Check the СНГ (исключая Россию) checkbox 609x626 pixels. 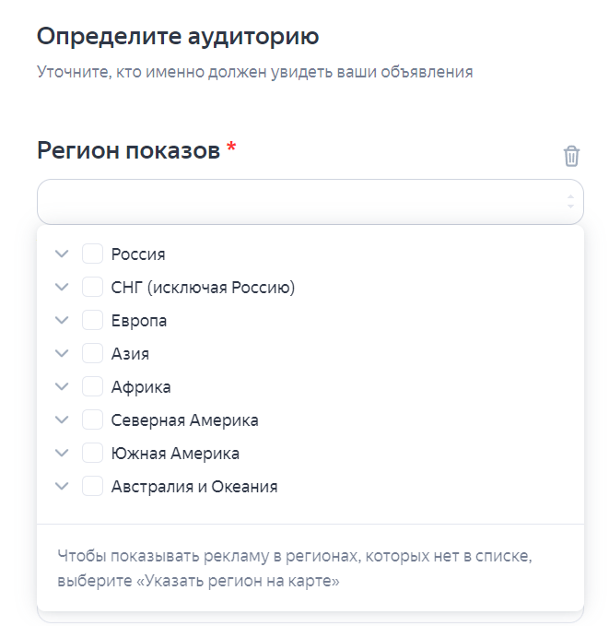point(92,287)
